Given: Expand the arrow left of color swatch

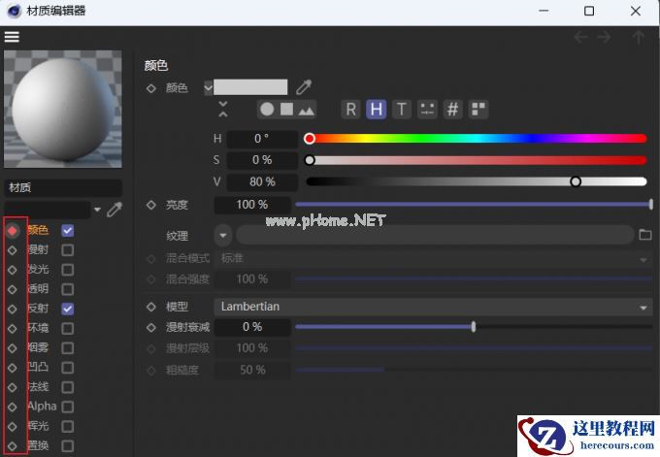Looking at the screenshot, I should coord(208,88).
